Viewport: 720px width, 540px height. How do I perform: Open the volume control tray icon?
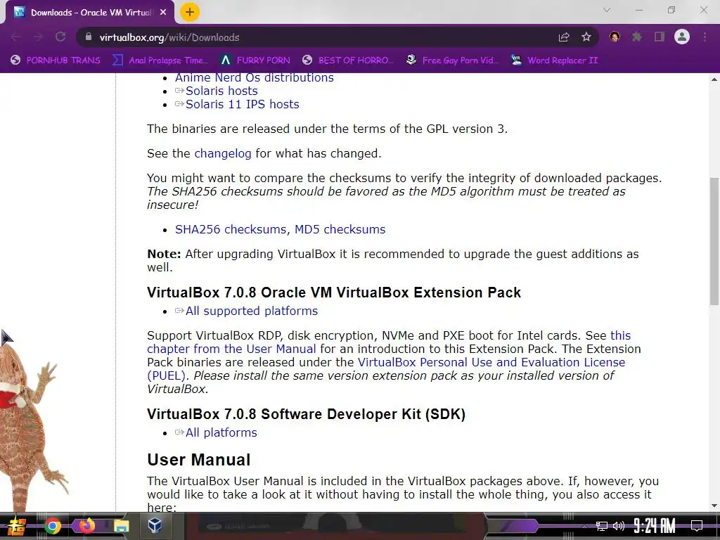[x=619, y=526]
